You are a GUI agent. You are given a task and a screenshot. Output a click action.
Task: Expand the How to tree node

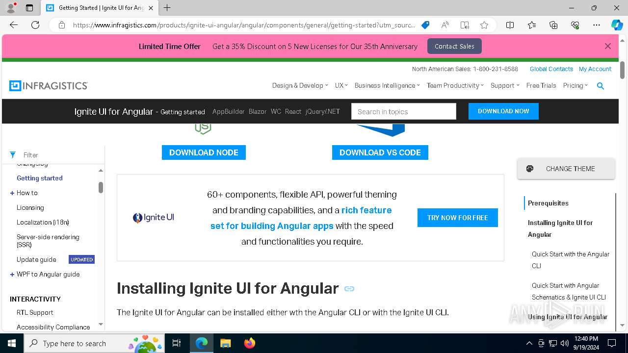[12, 193]
